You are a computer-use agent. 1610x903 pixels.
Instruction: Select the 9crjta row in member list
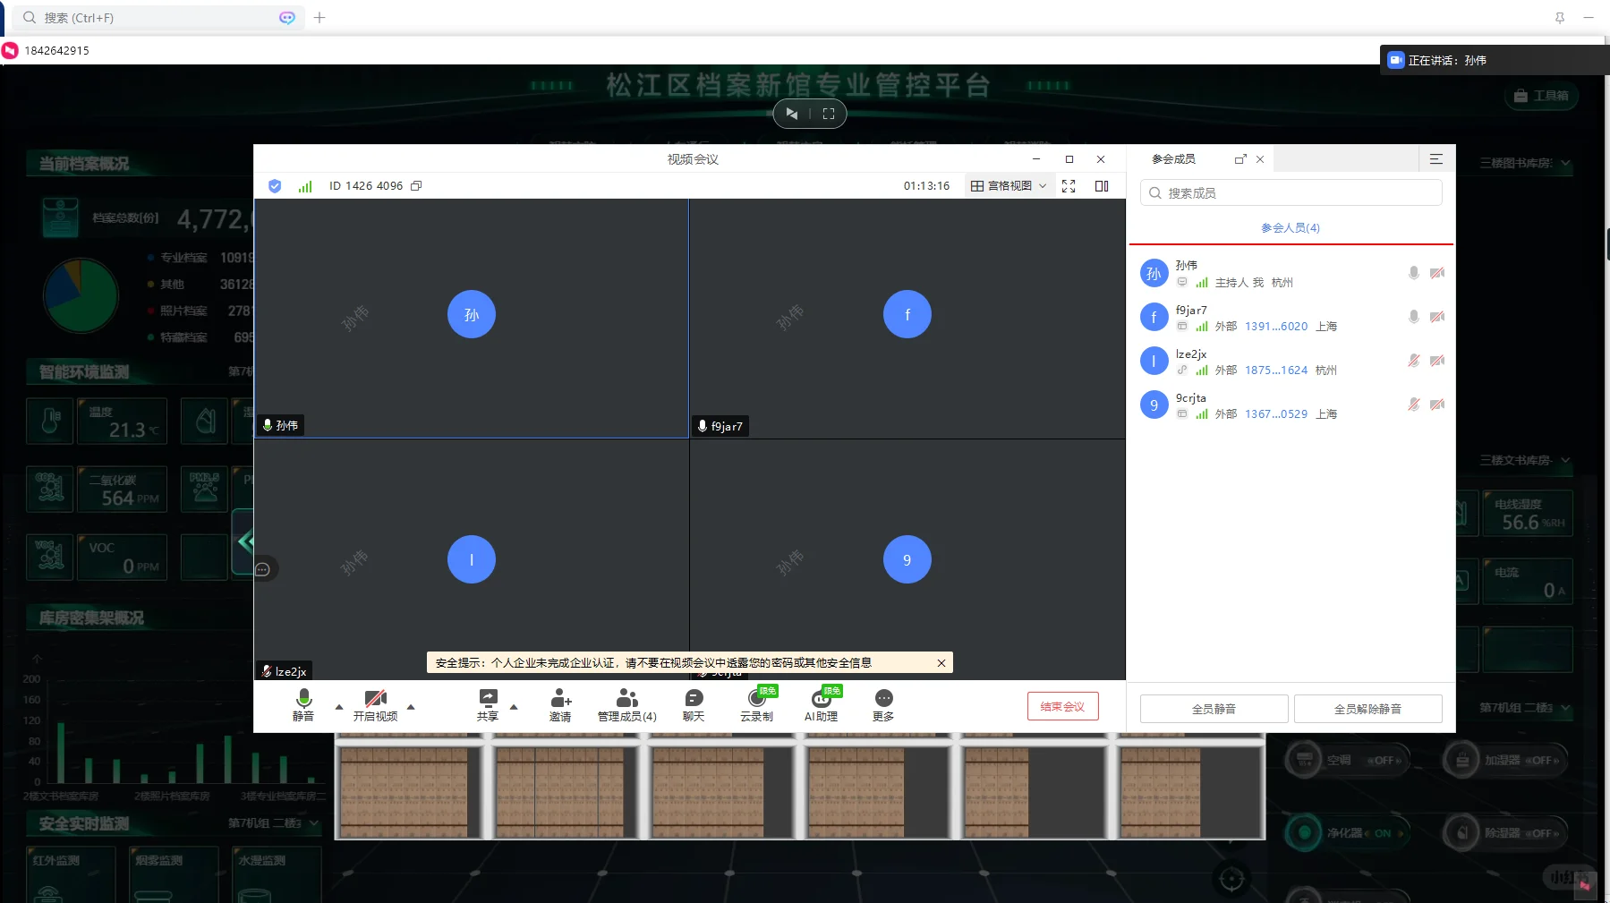(1291, 405)
